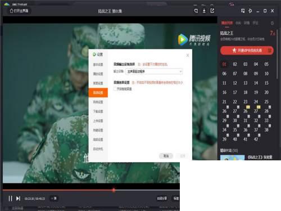Screen dimensions: 281x211
Task: Open the first related clip thumbnail
Action: (232, 158)
